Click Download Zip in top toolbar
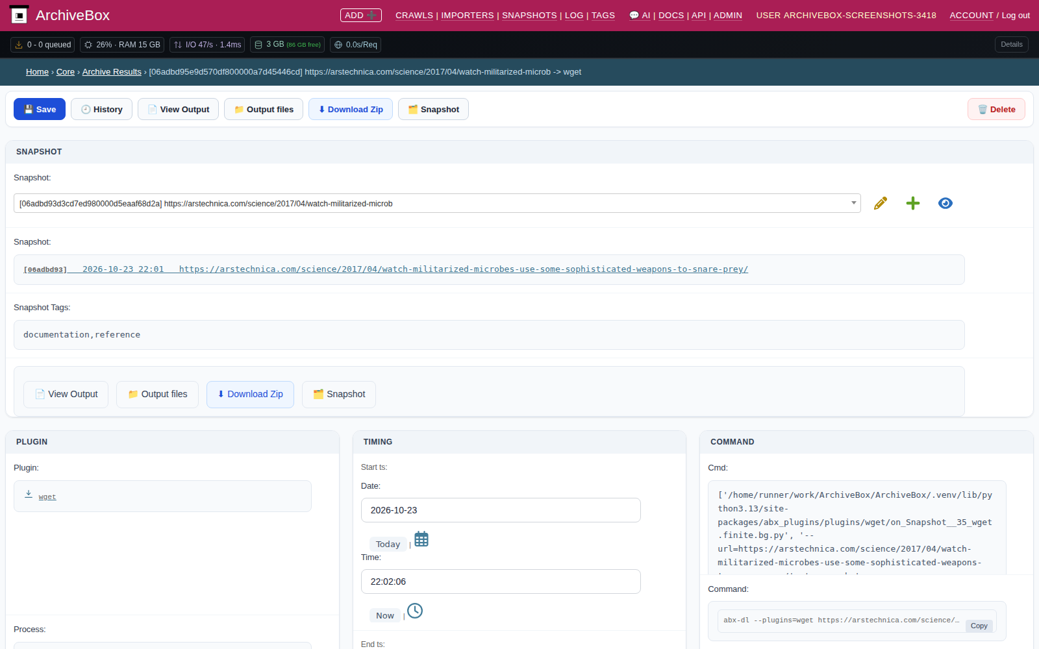 (x=351, y=109)
